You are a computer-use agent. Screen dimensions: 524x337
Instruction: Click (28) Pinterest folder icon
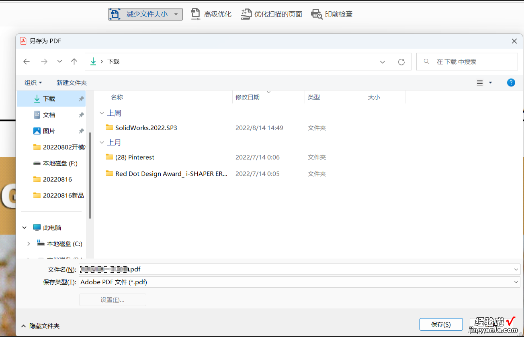pos(109,157)
